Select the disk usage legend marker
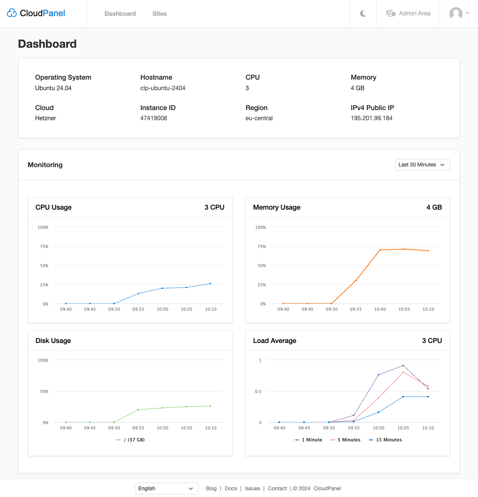 coord(118,440)
